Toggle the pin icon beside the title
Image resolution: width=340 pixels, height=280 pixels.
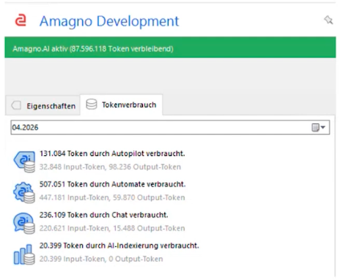[328, 20]
